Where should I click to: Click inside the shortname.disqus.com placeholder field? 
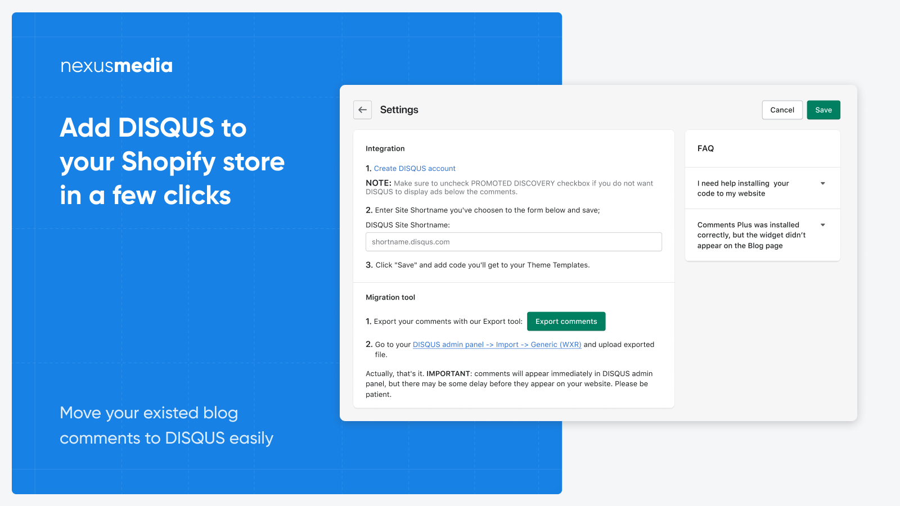[x=513, y=242]
